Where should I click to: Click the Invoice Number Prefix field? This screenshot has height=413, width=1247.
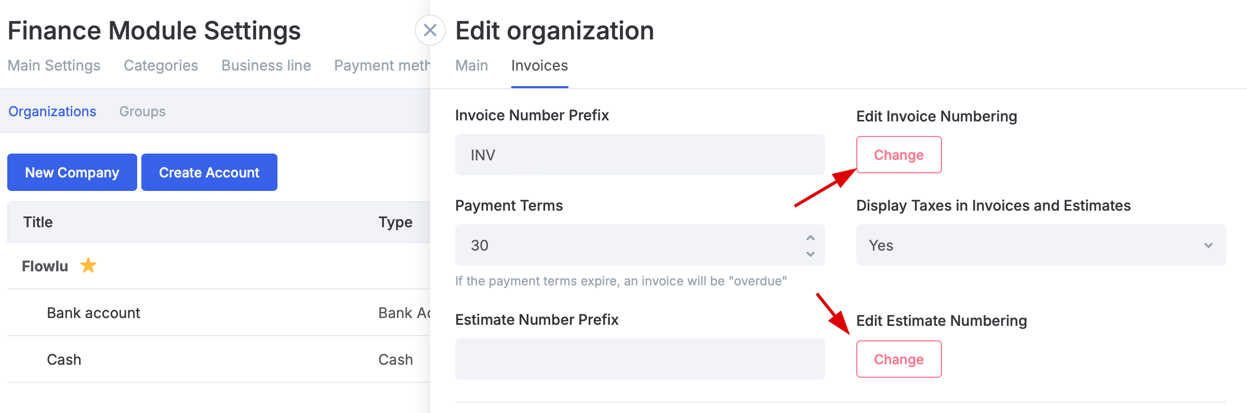tap(640, 155)
